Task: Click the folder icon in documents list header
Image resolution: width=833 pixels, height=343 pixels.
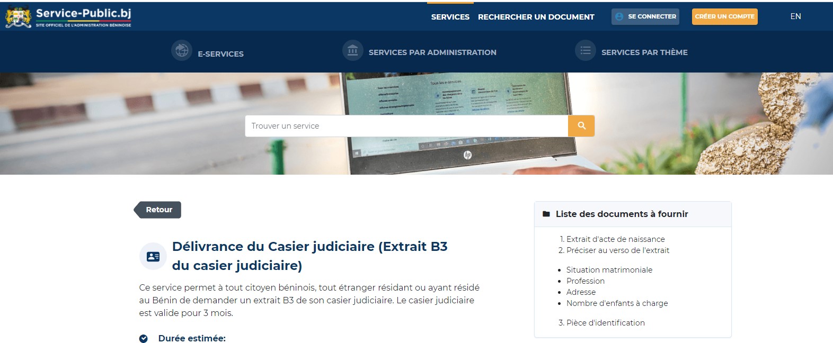Action: (x=546, y=214)
